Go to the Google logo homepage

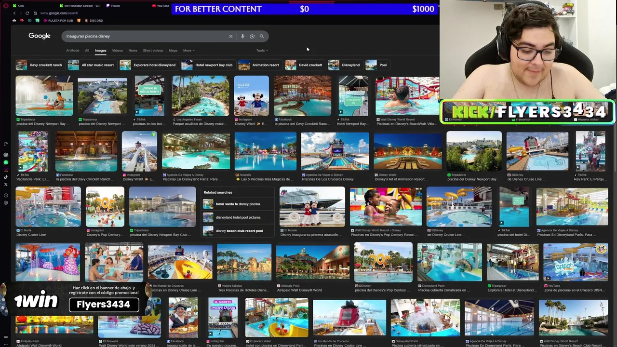coord(40,36)
